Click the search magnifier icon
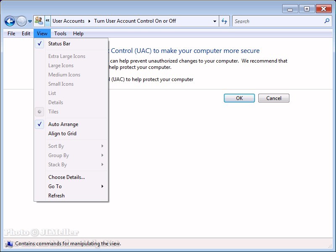This screenshot has width=336, height=252. (327, 21)
